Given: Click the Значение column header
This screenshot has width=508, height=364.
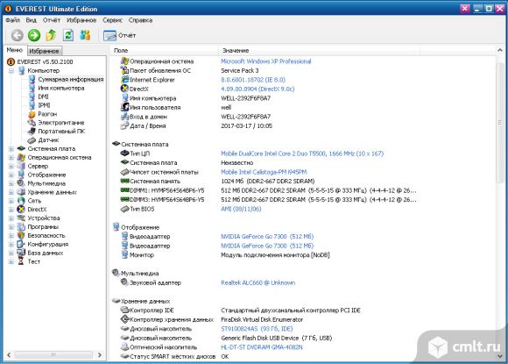Looking at the screenshot, I should tap(319, 51).
